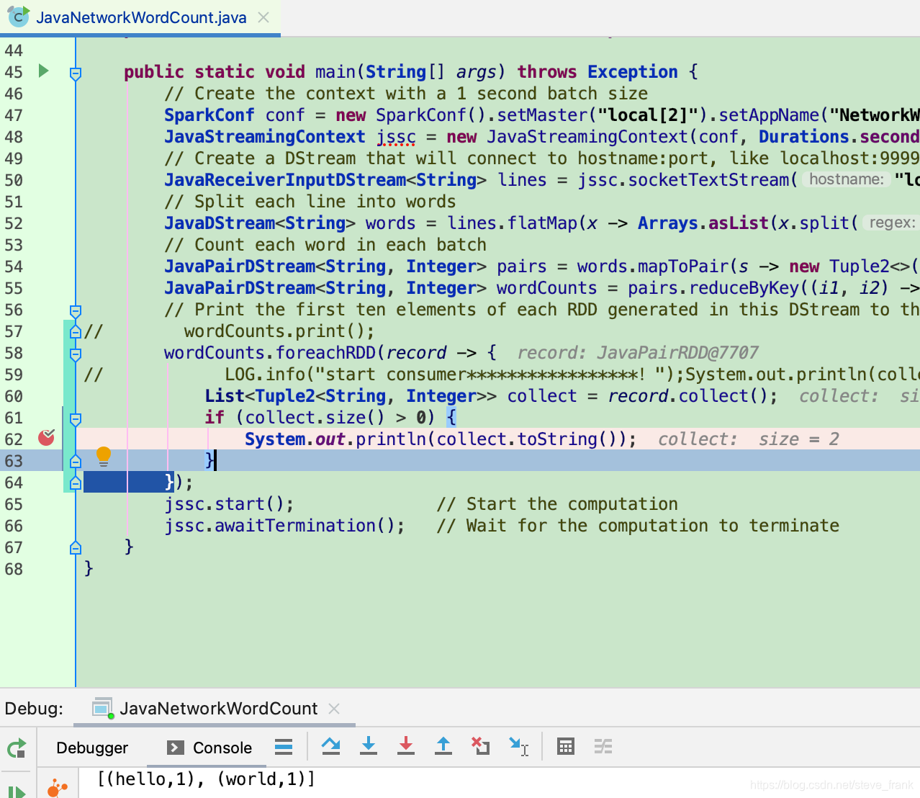Click the comment '// Start the computation'
This screenshot has width=920, height=798.
[x=557, y=504]
